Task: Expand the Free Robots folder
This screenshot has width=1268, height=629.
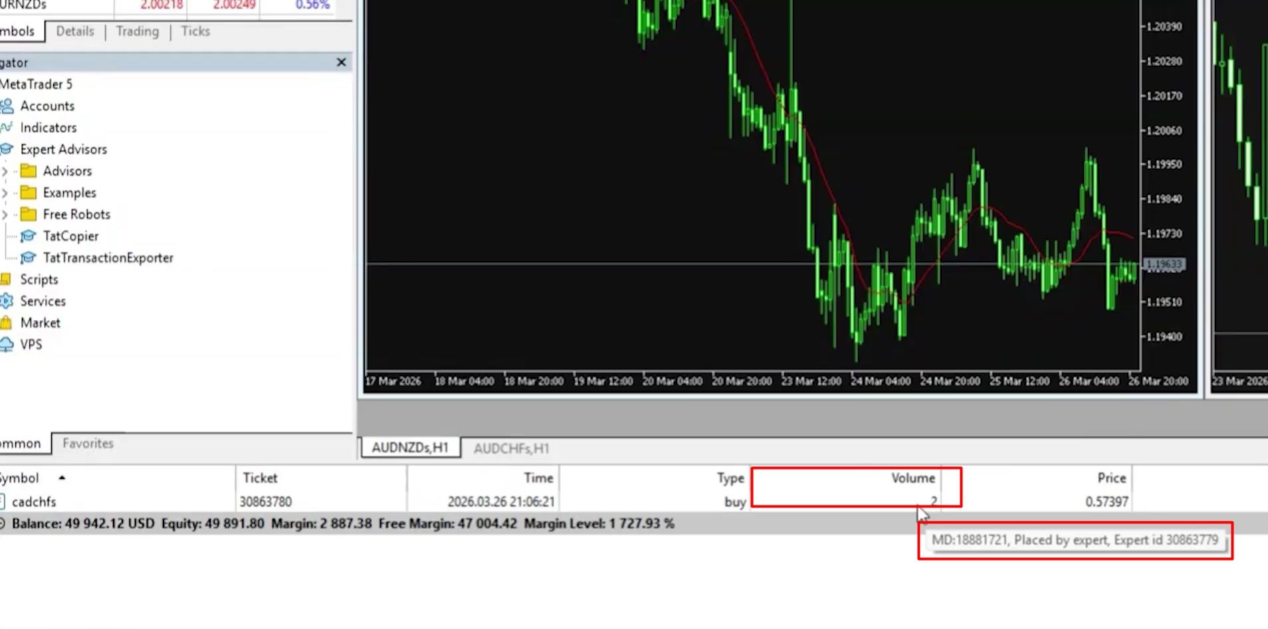Action: 5,215
